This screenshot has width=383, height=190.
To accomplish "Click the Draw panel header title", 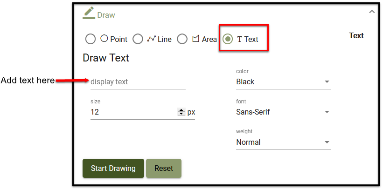I will pyautogui.click(x=106, y=15).
